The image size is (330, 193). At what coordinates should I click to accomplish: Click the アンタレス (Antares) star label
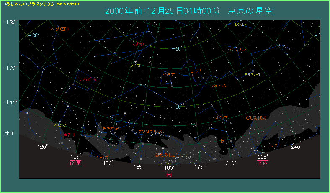click(x=59, y=125)
